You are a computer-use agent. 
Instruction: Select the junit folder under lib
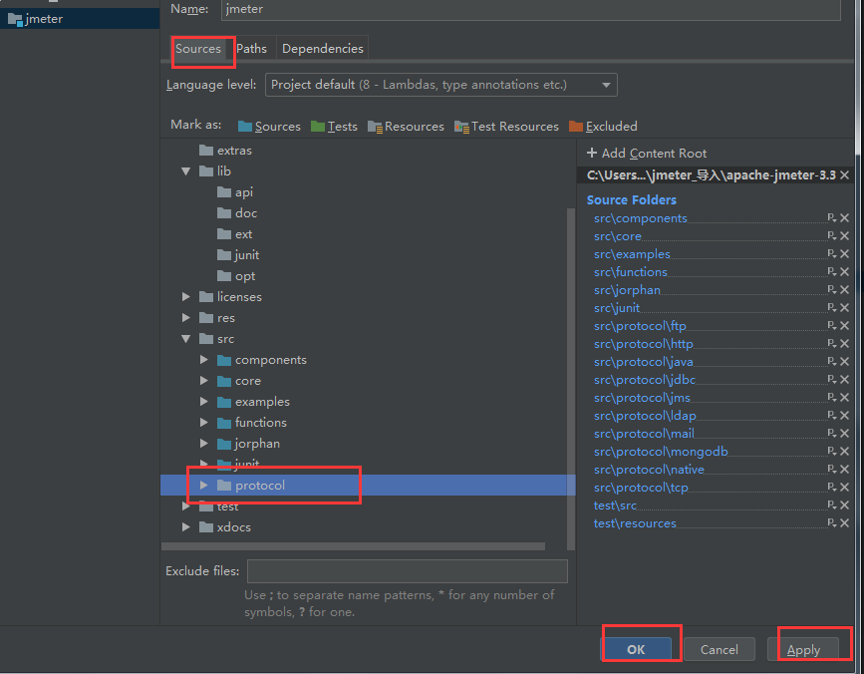tap(238, 255)
